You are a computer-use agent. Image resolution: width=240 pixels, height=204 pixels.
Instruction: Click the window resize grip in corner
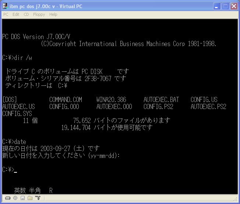(236, 200)
